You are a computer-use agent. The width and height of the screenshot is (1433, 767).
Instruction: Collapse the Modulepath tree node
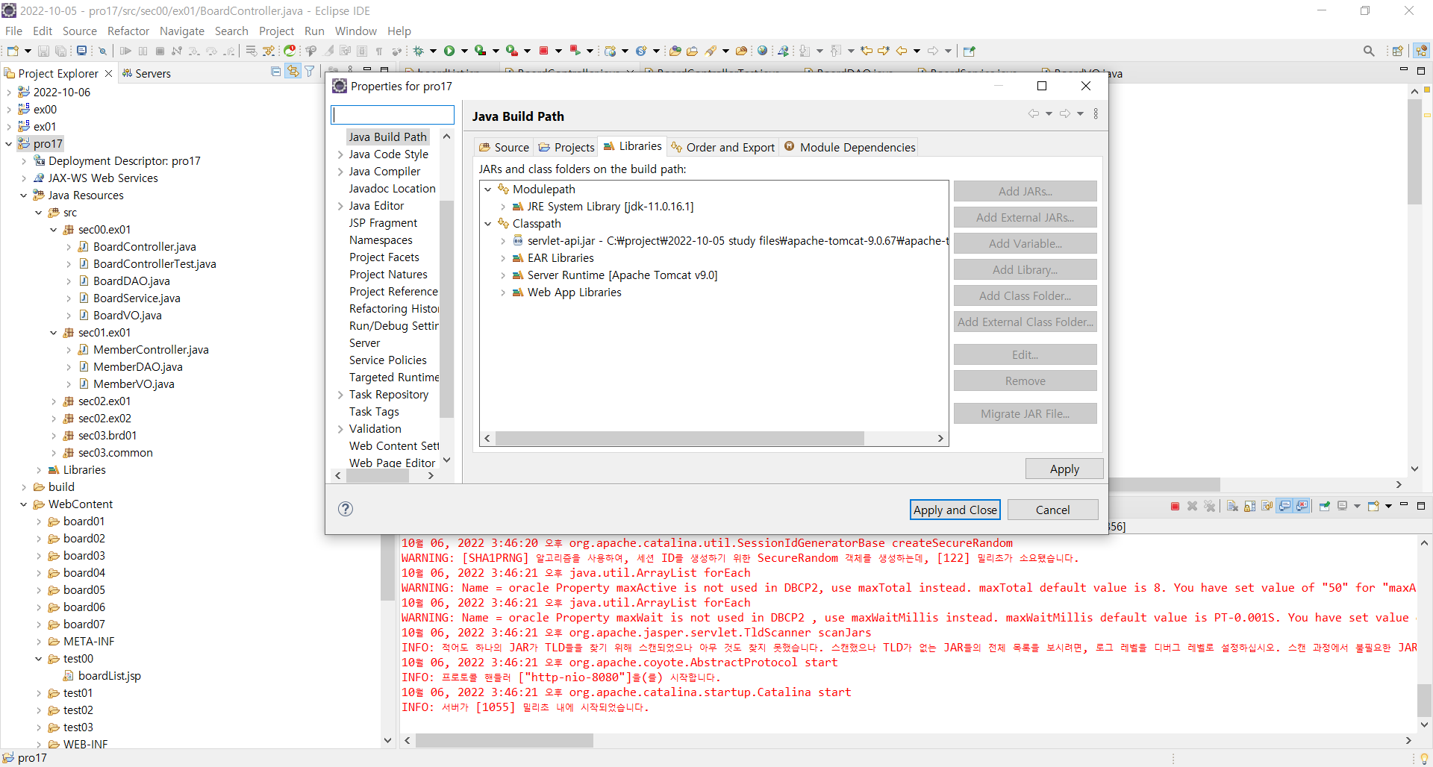(x=488, y=190)
